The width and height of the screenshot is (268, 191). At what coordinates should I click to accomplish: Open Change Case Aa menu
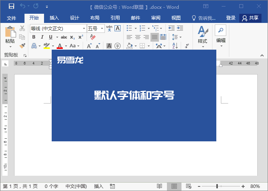[74, 46]
